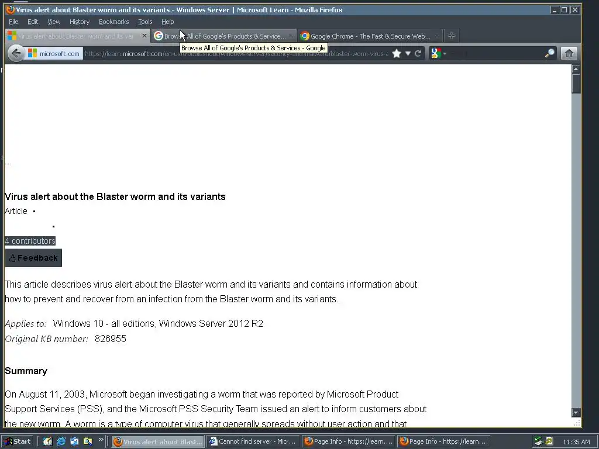Click the microsoft.com site identity badge
This screenshot has height=449, width=599.
pos(54,54)
